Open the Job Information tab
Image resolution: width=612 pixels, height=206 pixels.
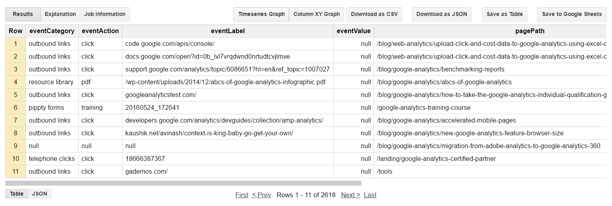pos(105,14)
